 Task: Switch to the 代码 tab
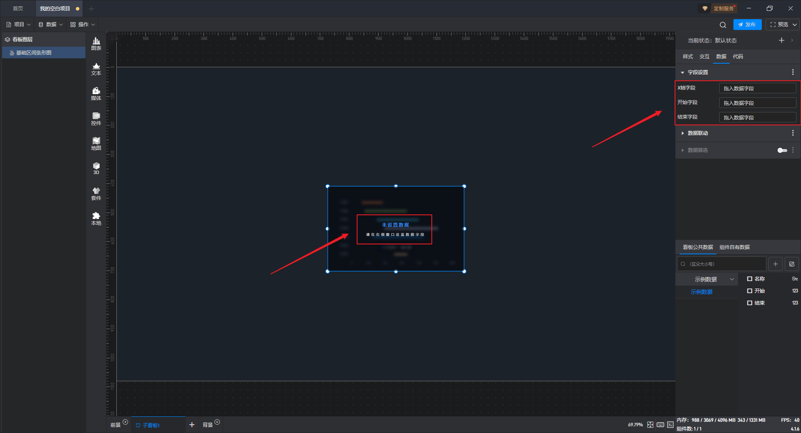pos(738,57)
